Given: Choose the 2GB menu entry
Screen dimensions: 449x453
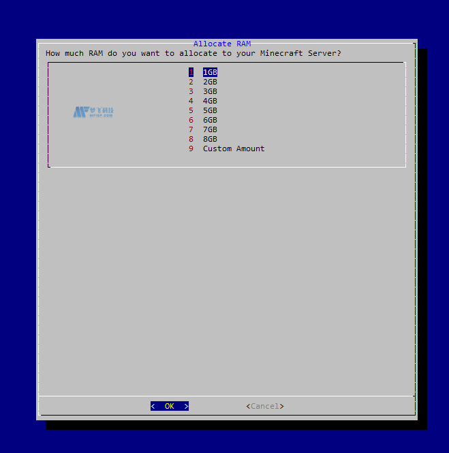Looking at the screenshot, I should coord(210,82).
